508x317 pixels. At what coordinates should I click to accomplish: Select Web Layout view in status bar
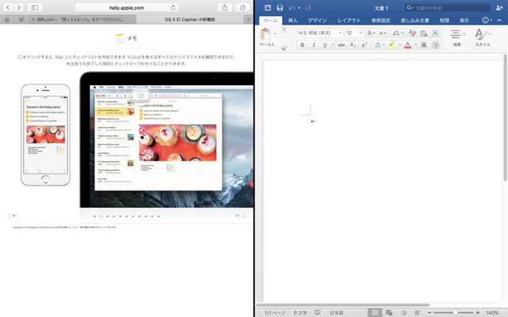click(x=389, y=313)
